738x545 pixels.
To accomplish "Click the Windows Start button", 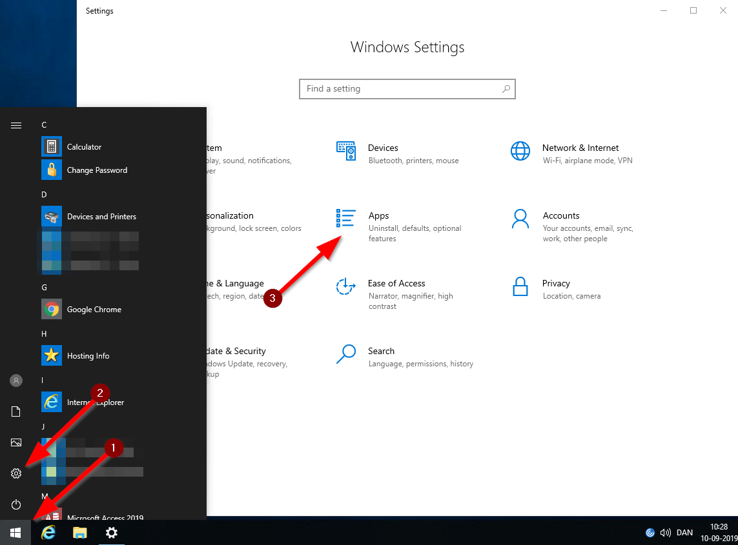I will pos(15,533).
